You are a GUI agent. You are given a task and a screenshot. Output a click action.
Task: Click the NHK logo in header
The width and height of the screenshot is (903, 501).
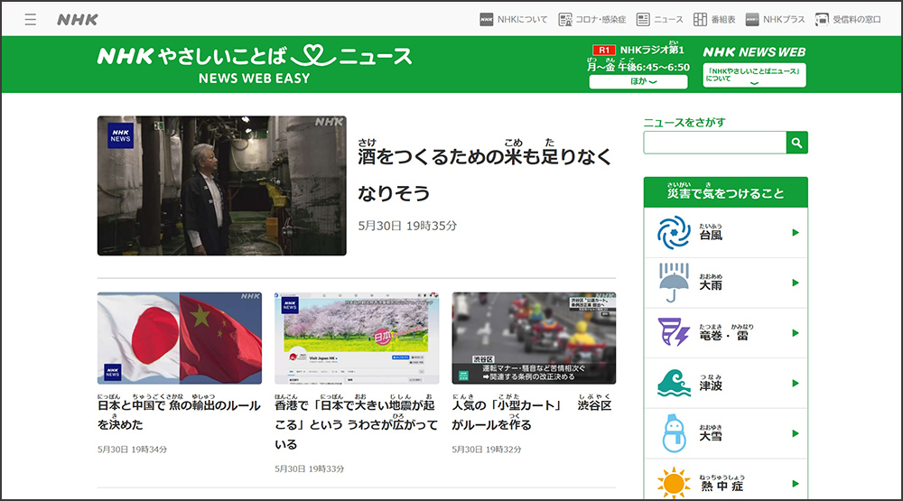tap(78, 20)
